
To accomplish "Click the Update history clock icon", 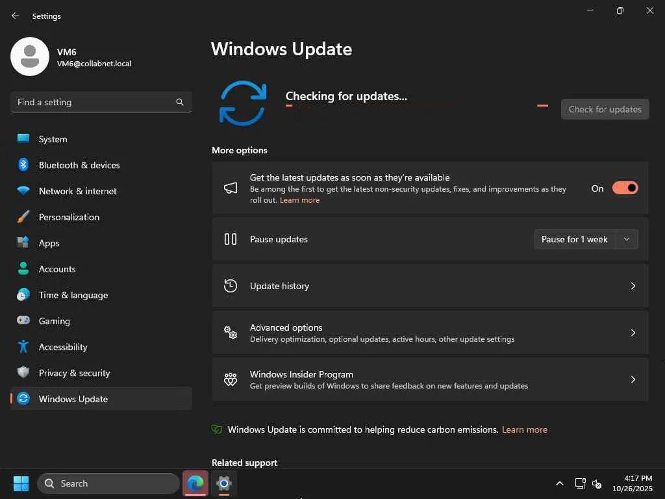I will coord(231,286).
